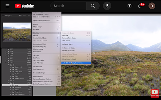Expand the 2022 folder triangle

pyautogui.click(x=6, y=60)
